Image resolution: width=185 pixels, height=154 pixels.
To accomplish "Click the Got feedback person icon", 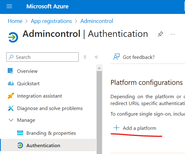I will [x=117, y=57].
